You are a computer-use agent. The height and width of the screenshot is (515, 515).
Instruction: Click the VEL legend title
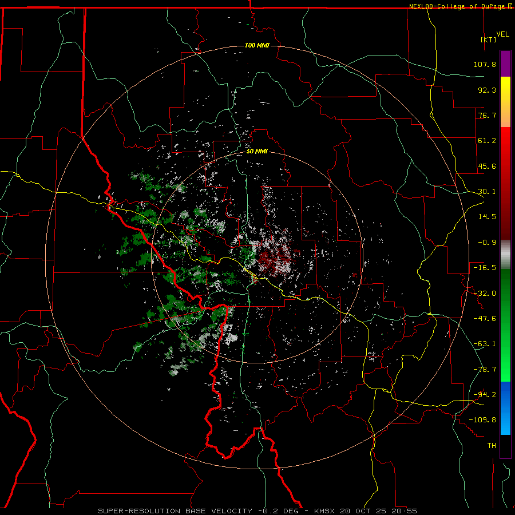502,34
